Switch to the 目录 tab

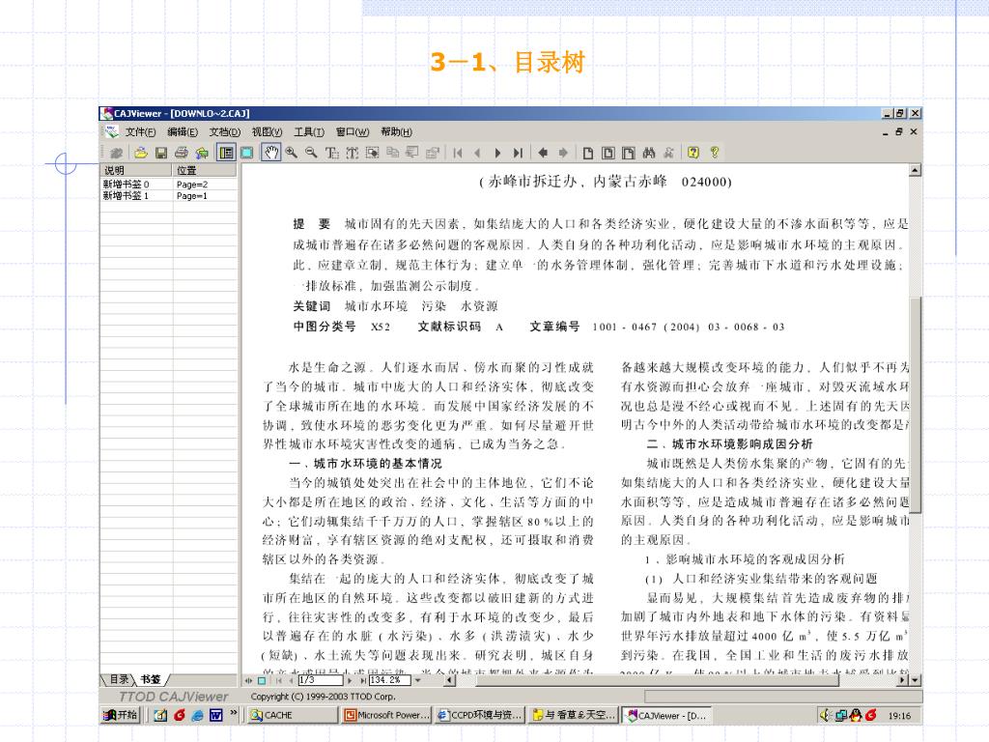tap(119, 679)
